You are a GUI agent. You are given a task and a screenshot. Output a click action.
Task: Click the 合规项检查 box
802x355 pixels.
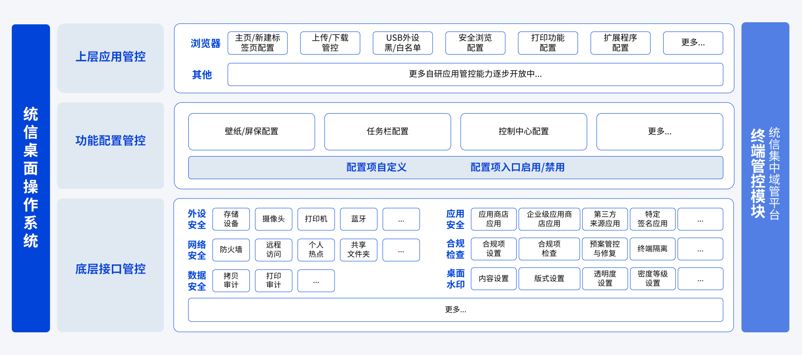(549, 249)
